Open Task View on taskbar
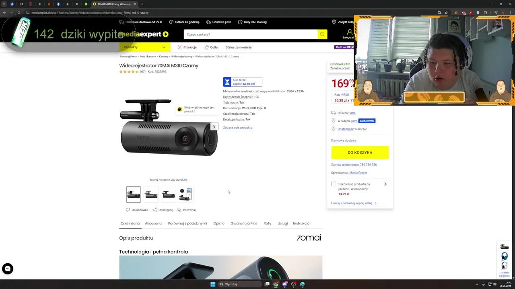 tap(267, 284)
